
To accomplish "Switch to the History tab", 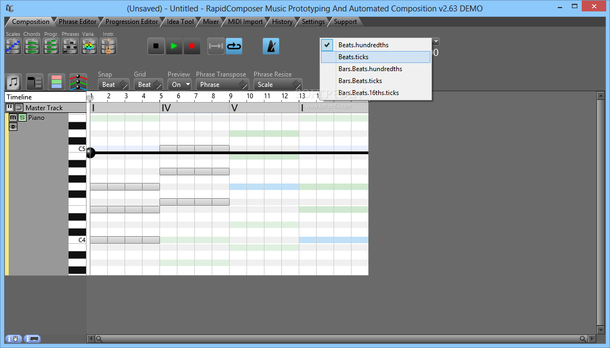I will pyautogui.click(x=282, y=22).
